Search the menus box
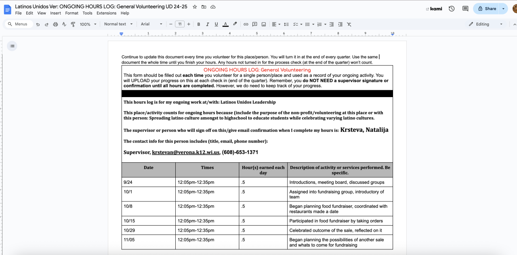This screenshot has width=517, height=255. click(x=19, y=24)
